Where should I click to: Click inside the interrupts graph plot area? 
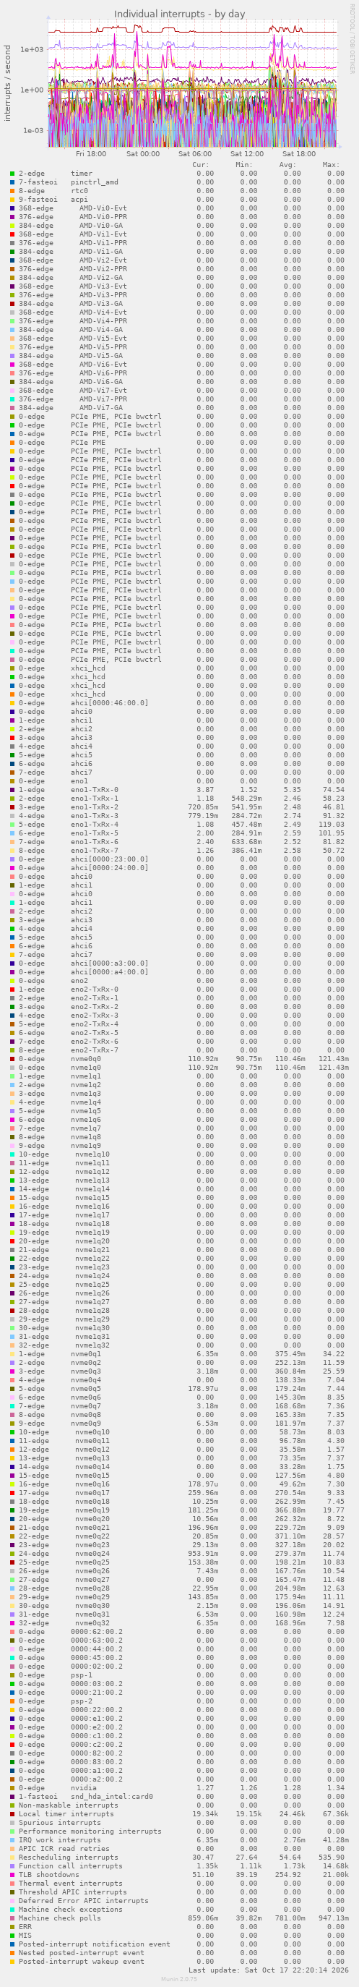(193, 83)
